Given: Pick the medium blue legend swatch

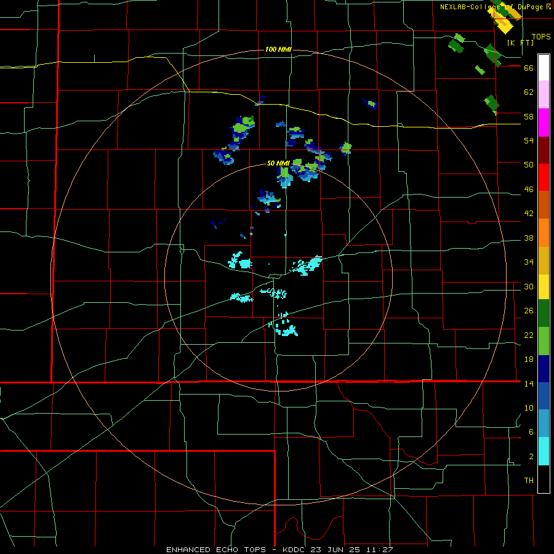Looking at the screenshot, I should [544, 396].
